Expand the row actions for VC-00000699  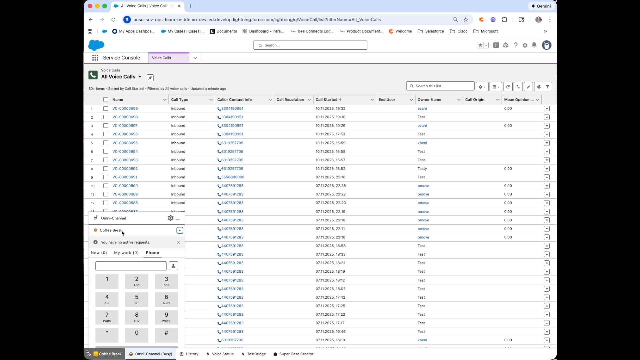tap(547, 108)
